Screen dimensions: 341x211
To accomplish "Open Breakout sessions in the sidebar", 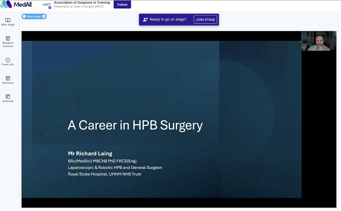I will [x=8, y=42].
